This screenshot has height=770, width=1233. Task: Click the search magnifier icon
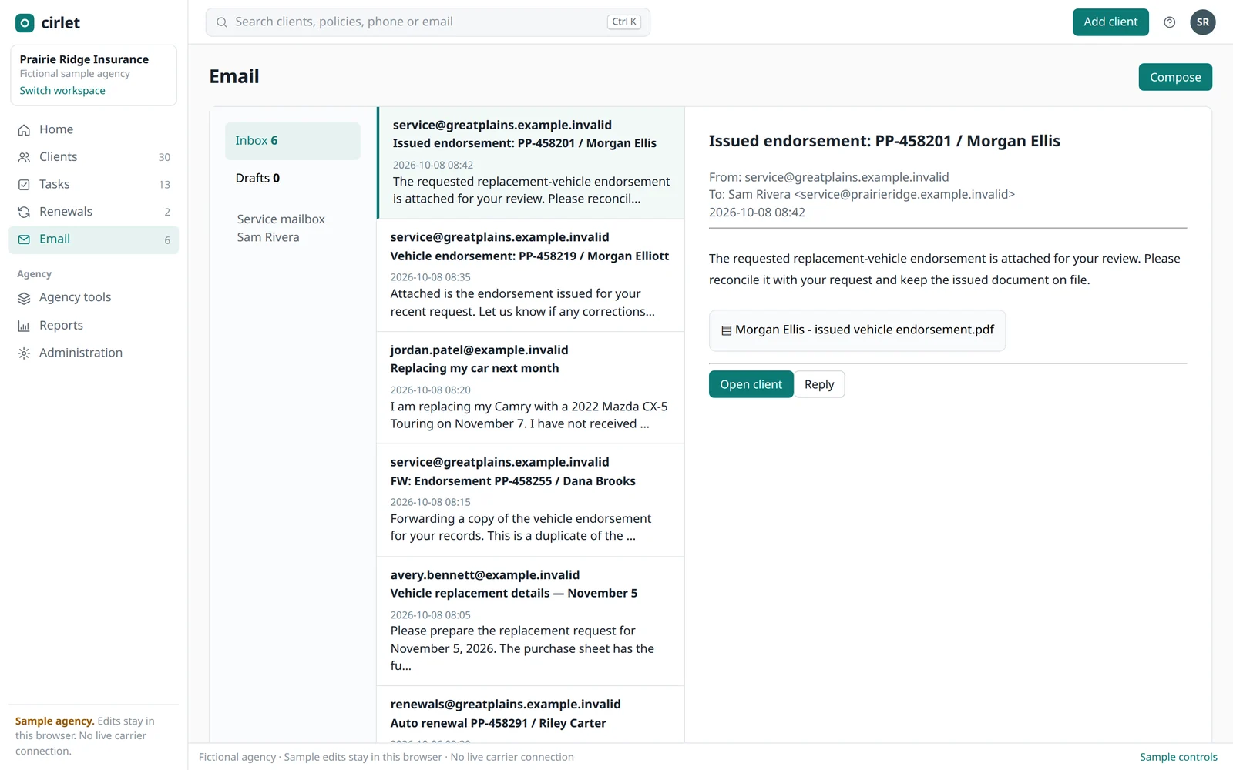[221, 22]
